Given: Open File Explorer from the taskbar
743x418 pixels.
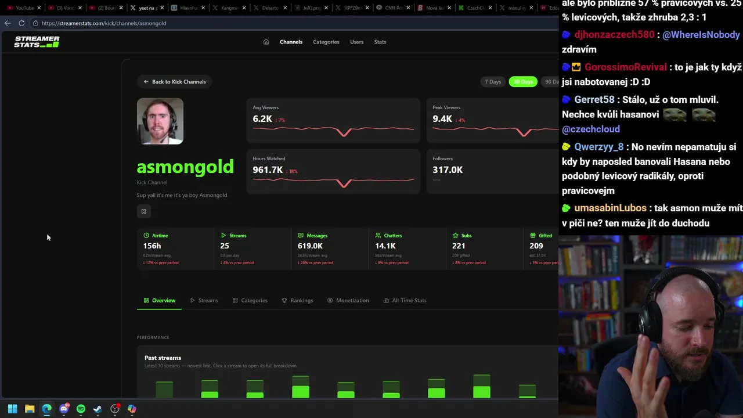Looking at the screenshot, I should 30,409.
